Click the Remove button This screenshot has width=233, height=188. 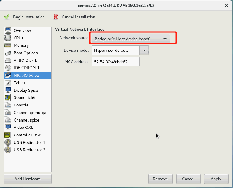pyautogui.click(x=160, y=179)
